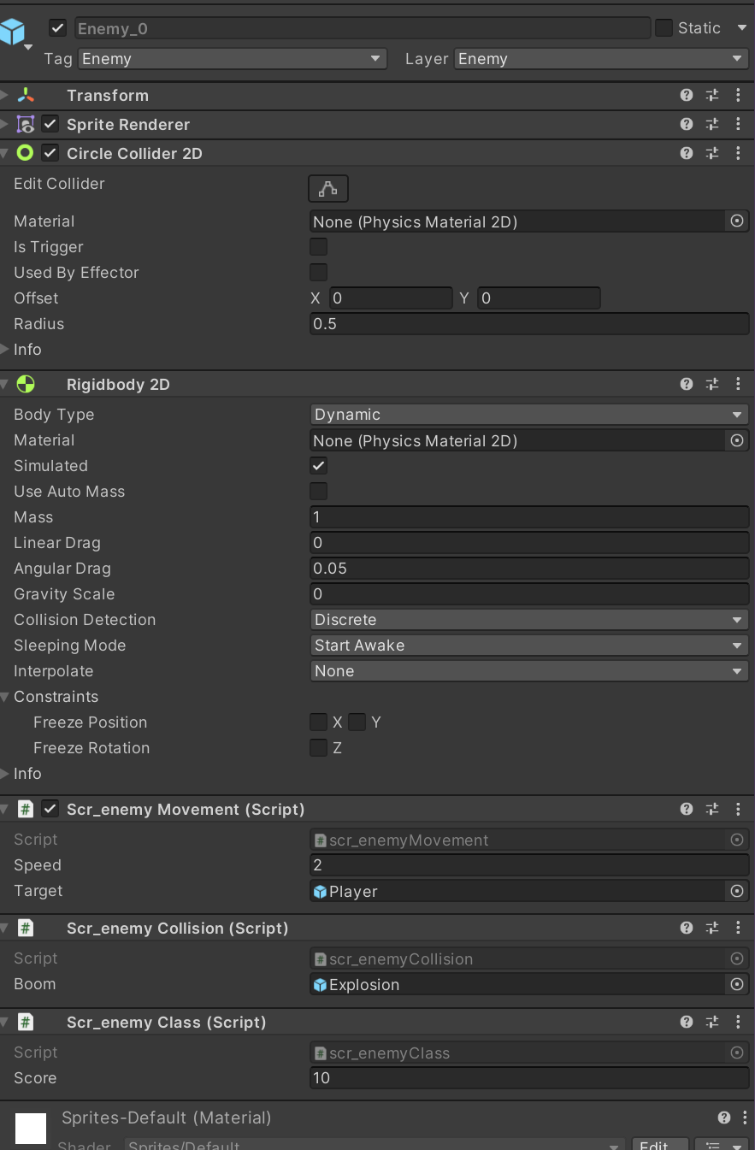Enable the Is Trigger checkbox
755x1150 pixels.
318,247
